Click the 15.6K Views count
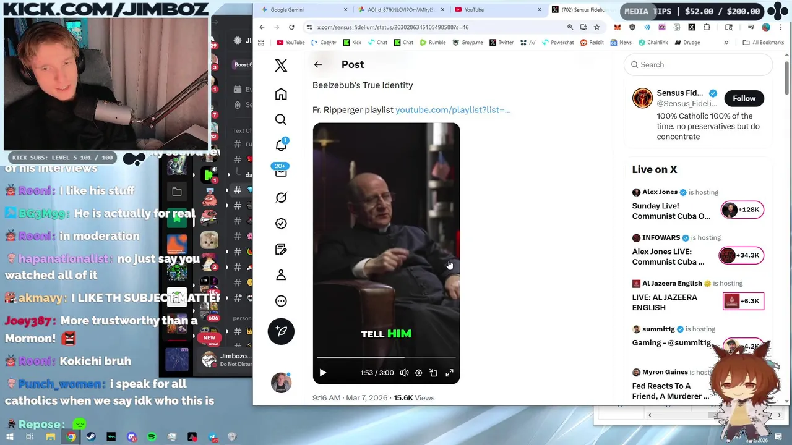This screenshot has height=445, width=792. pos(414,398)
